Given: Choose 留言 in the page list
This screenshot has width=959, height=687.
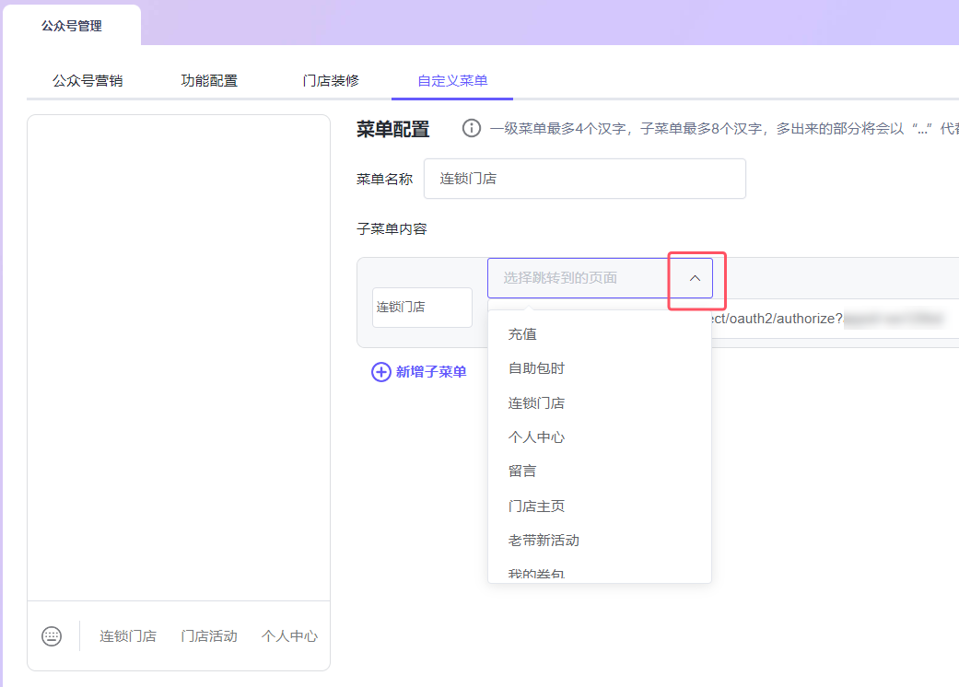Looking at the screenshot, I should point(522,472).
